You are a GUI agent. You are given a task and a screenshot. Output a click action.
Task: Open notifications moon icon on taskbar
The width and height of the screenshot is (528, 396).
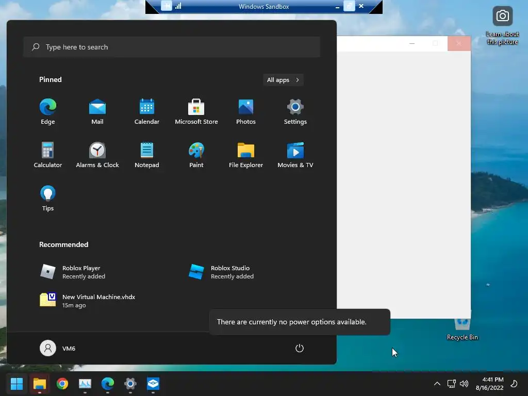coord(514,384)
